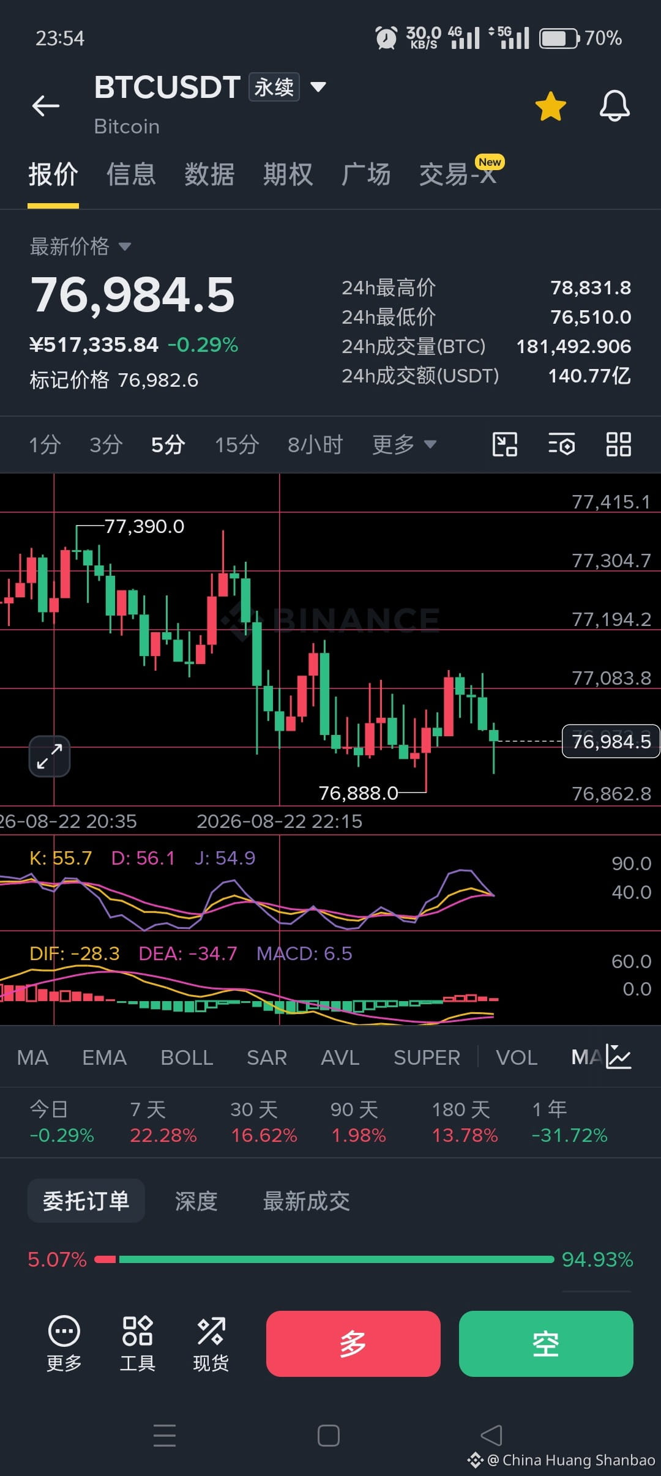Expand the 更多 intervals dropdown
Viewport: 661px width, 1476px height.
(405, 445)
